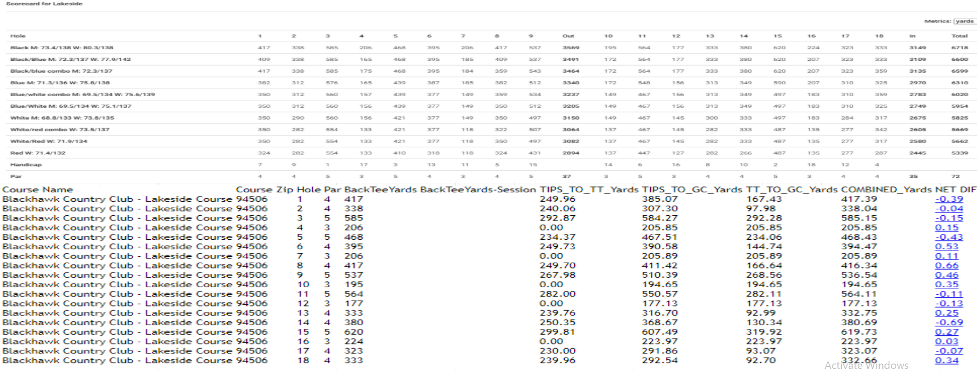
Task: Select the TIPS_TO_TT_Yards value 299.81
Action: [x=558, y=332]
